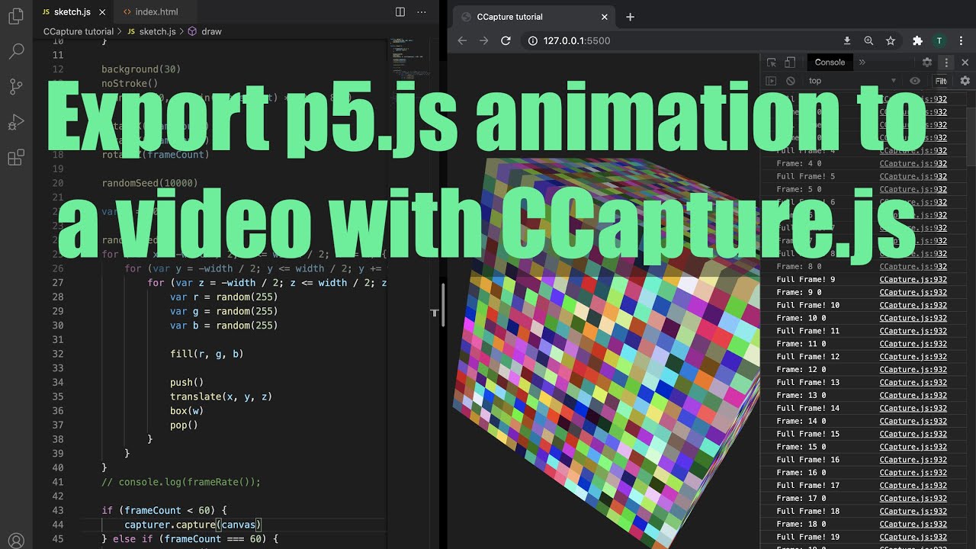The image size is (976, 549).
Task: Bookmark this page with the star icon
Action: pos(890,40)
